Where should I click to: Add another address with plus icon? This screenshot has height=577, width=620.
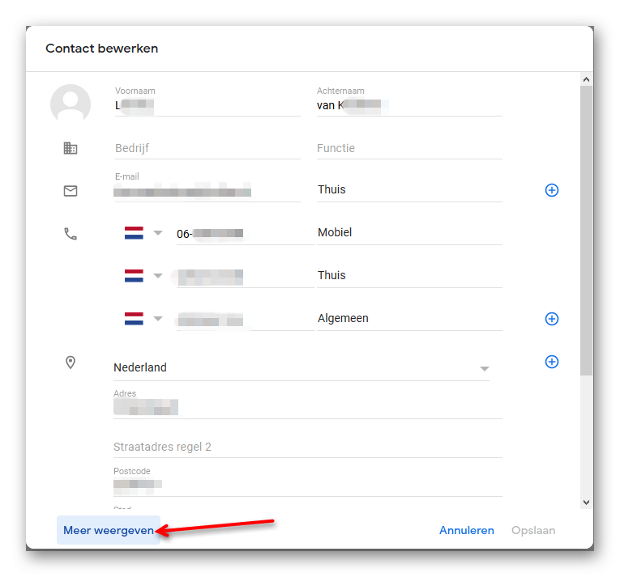(552, 362)
